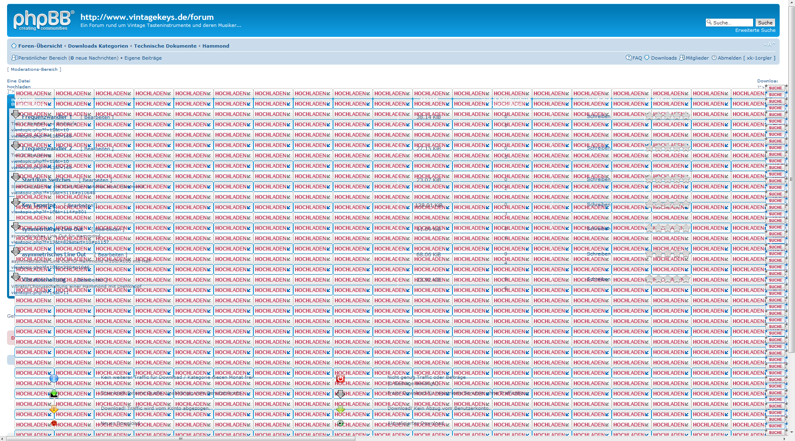Go to Technische Dokumente in the breadcrumb
This screenshot has width=795, height=441.
[x=165, y=46]
